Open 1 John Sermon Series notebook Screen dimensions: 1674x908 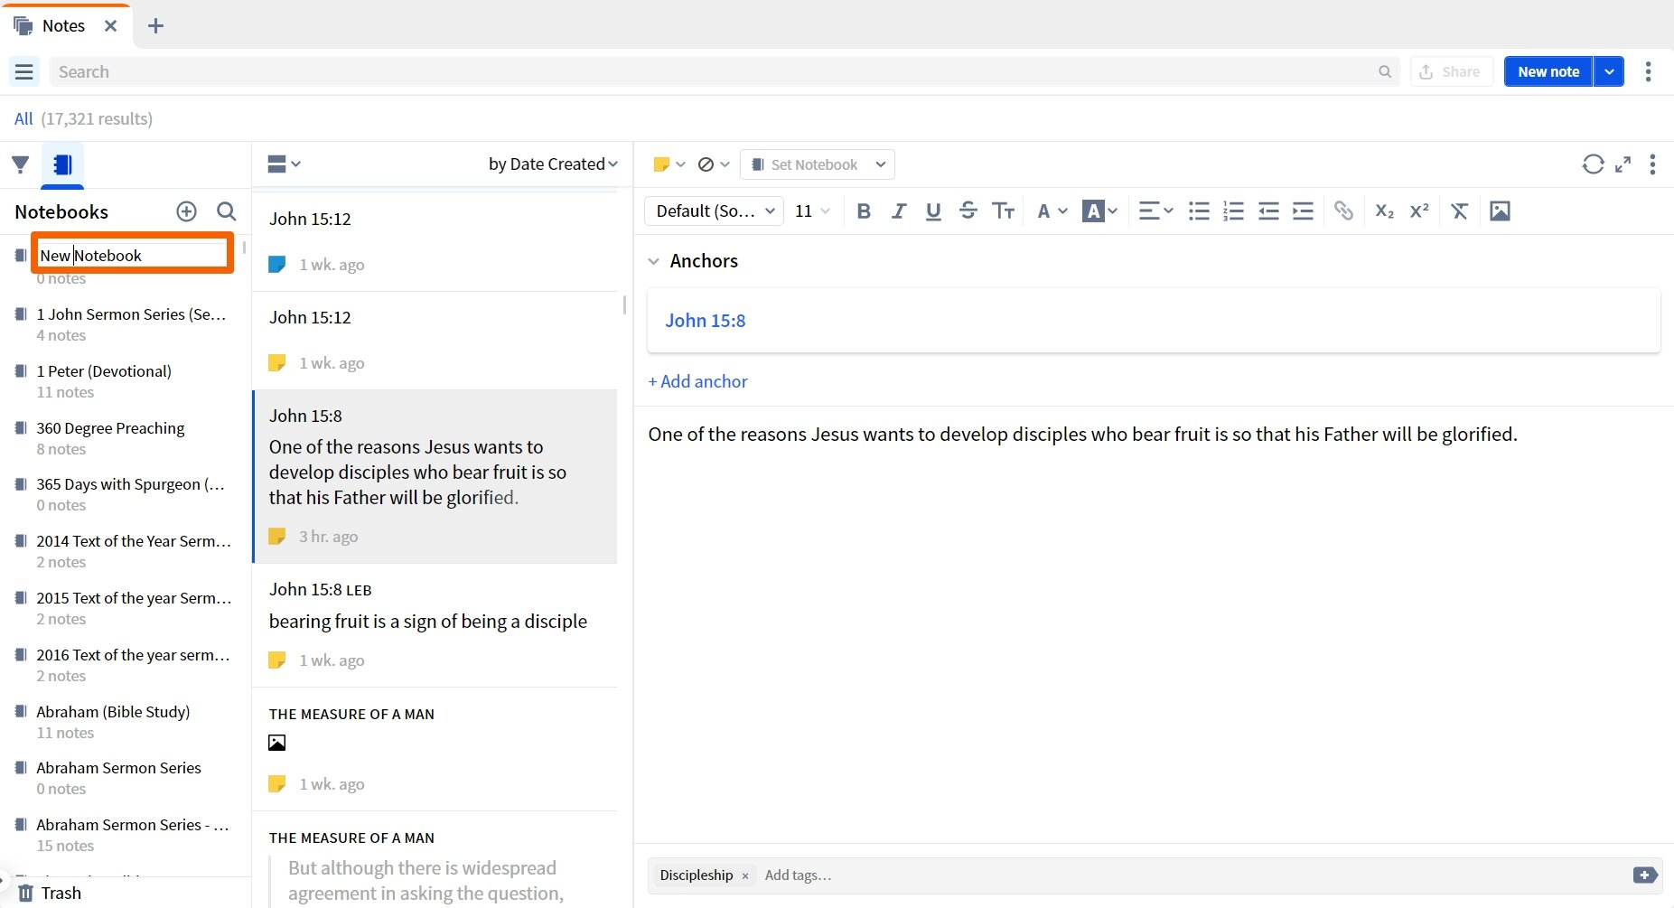pyautogui.click(x=126, y=324)
